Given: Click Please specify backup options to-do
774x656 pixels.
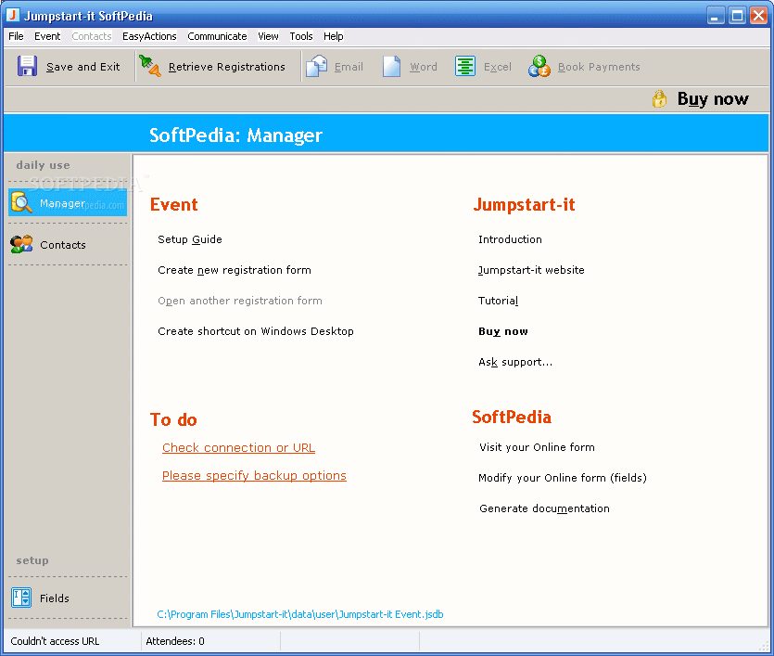Looking at the screenshot, I should tap(254, 475).
